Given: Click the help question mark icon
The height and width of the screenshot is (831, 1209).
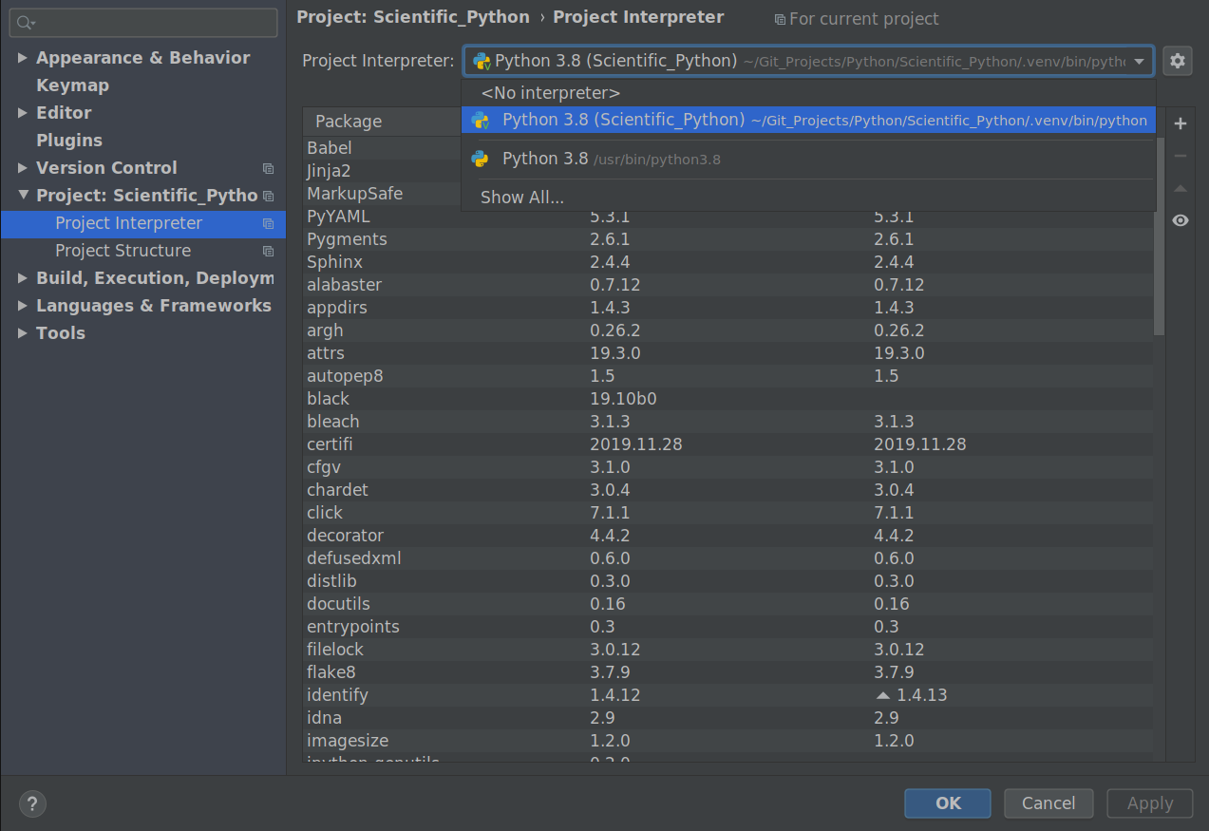Looking at the screenshot, I should pos(32,803).
